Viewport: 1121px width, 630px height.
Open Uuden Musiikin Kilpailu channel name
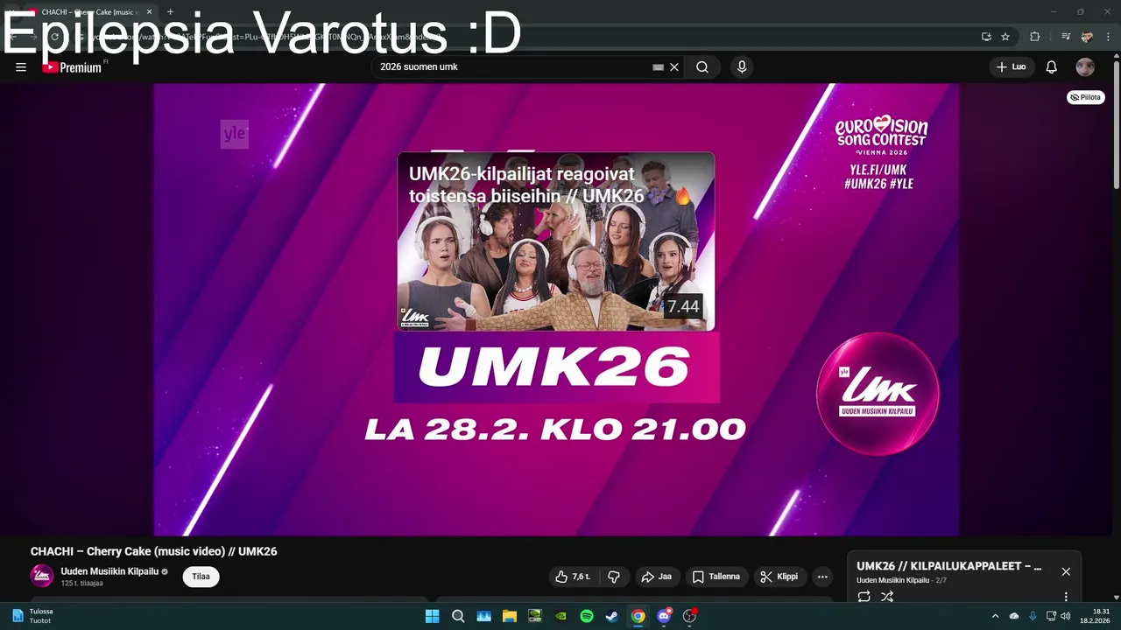109,571
